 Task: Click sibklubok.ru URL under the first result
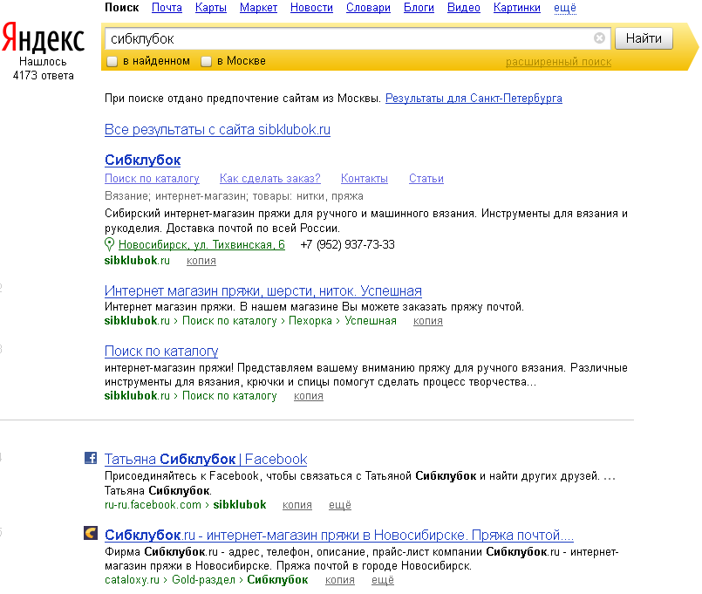pyautogui.click(x=137, y=260)
